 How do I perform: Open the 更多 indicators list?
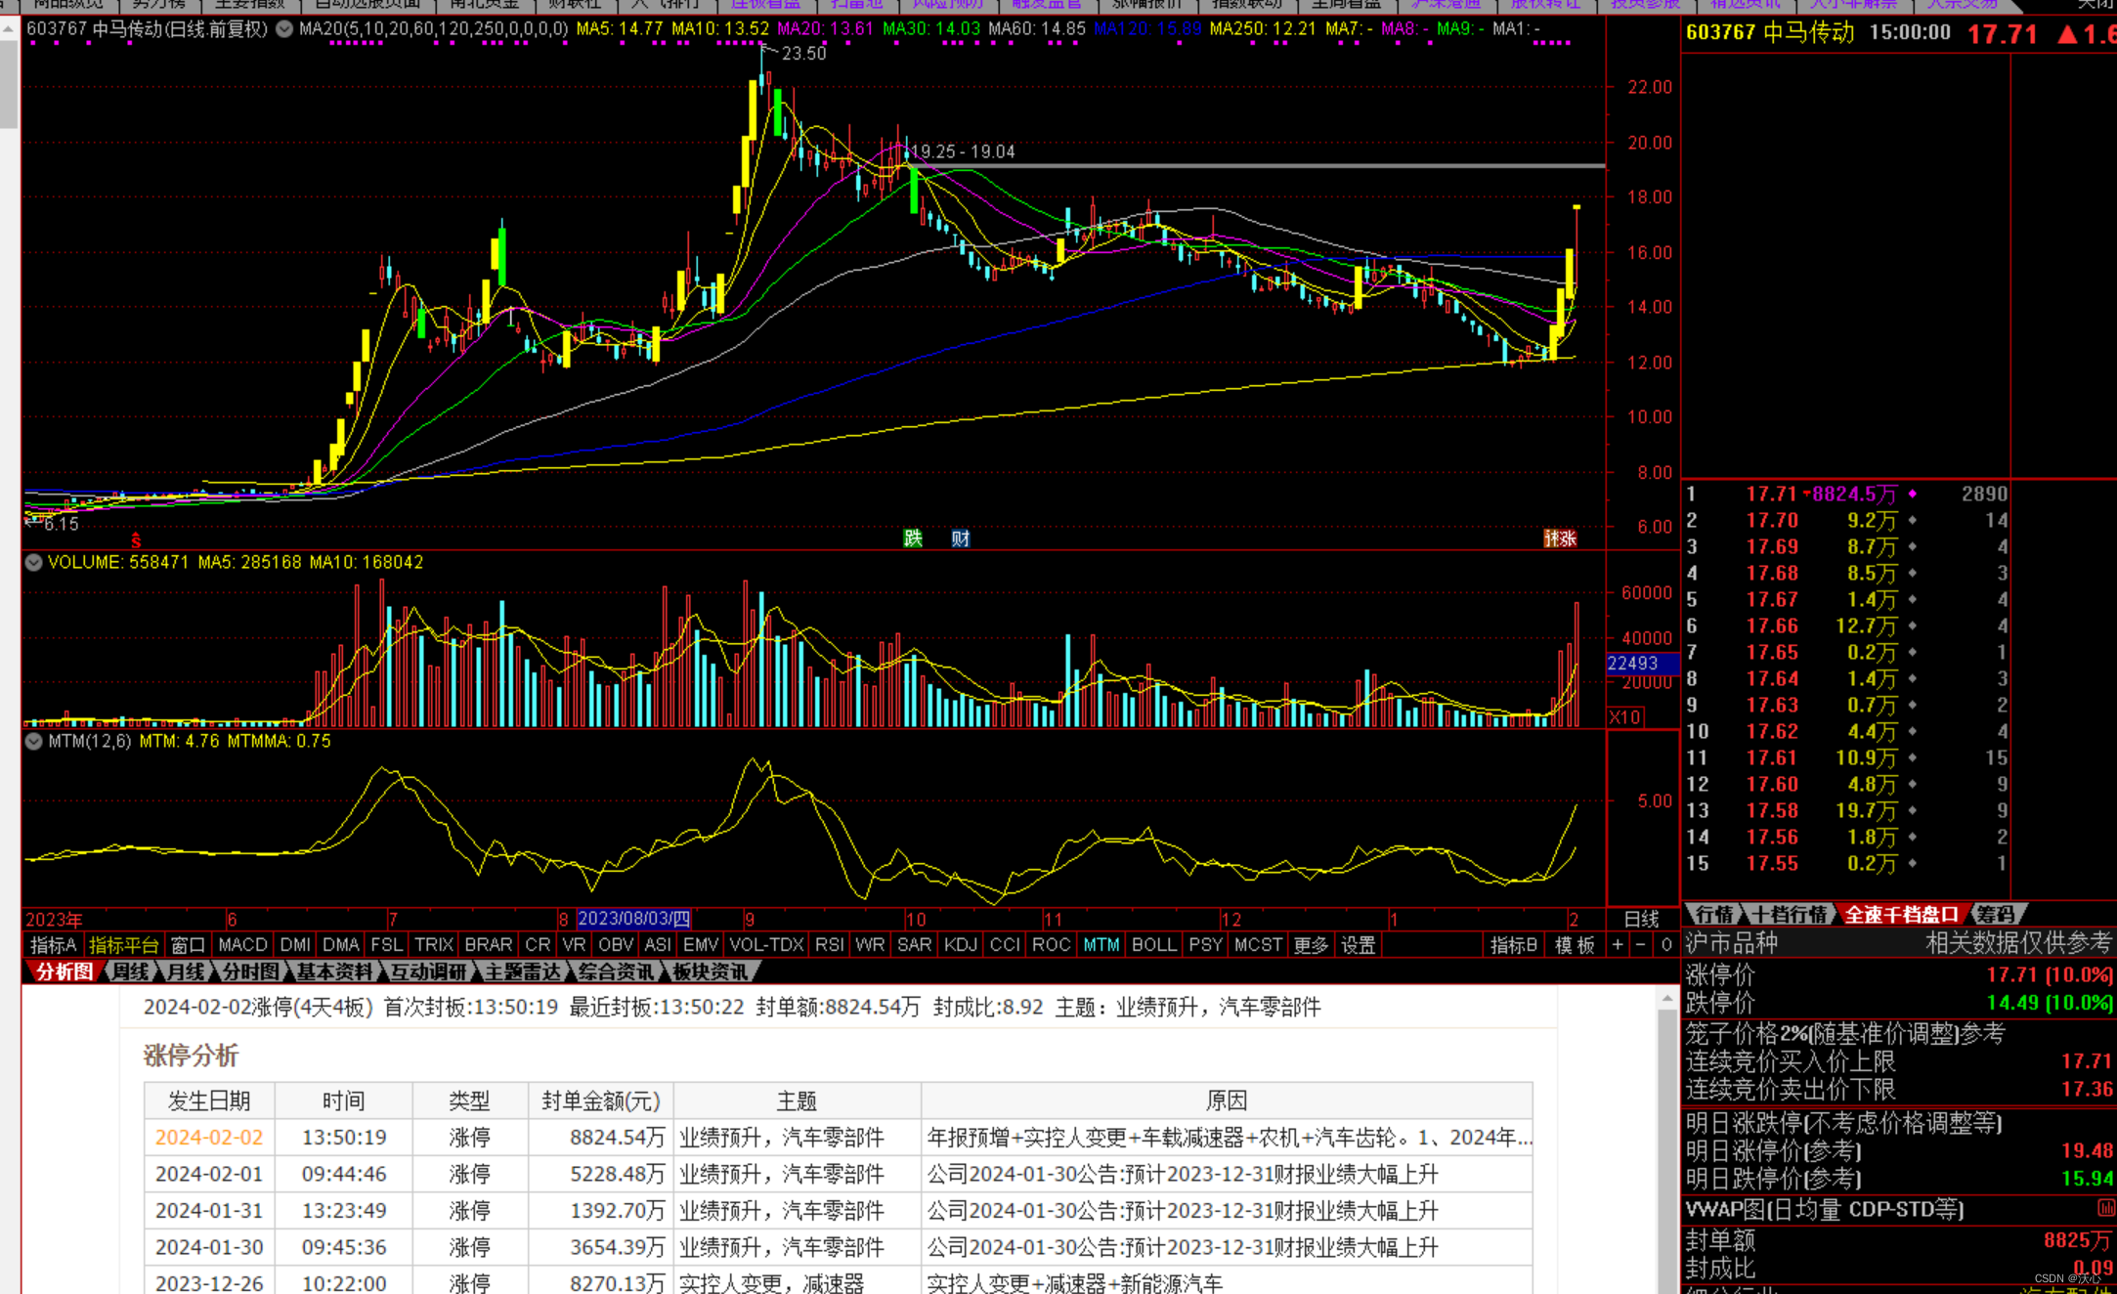point(1310,945)
